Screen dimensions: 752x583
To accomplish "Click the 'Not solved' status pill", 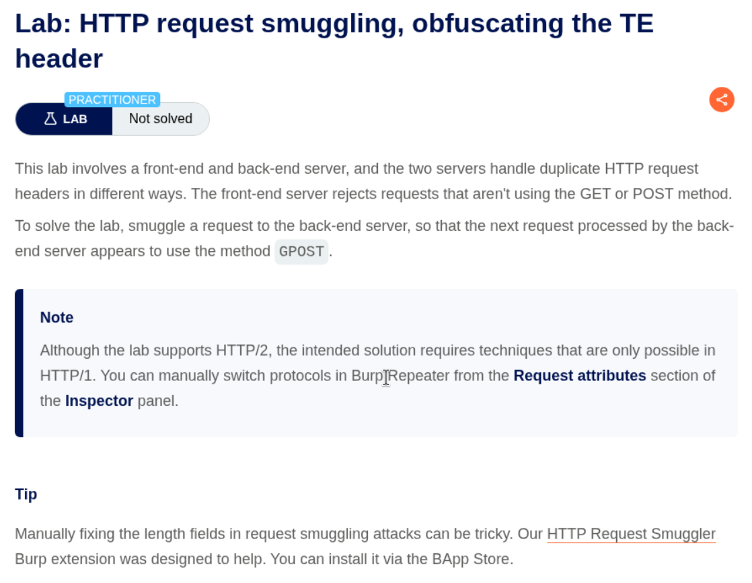I will (x=160, y=119).
